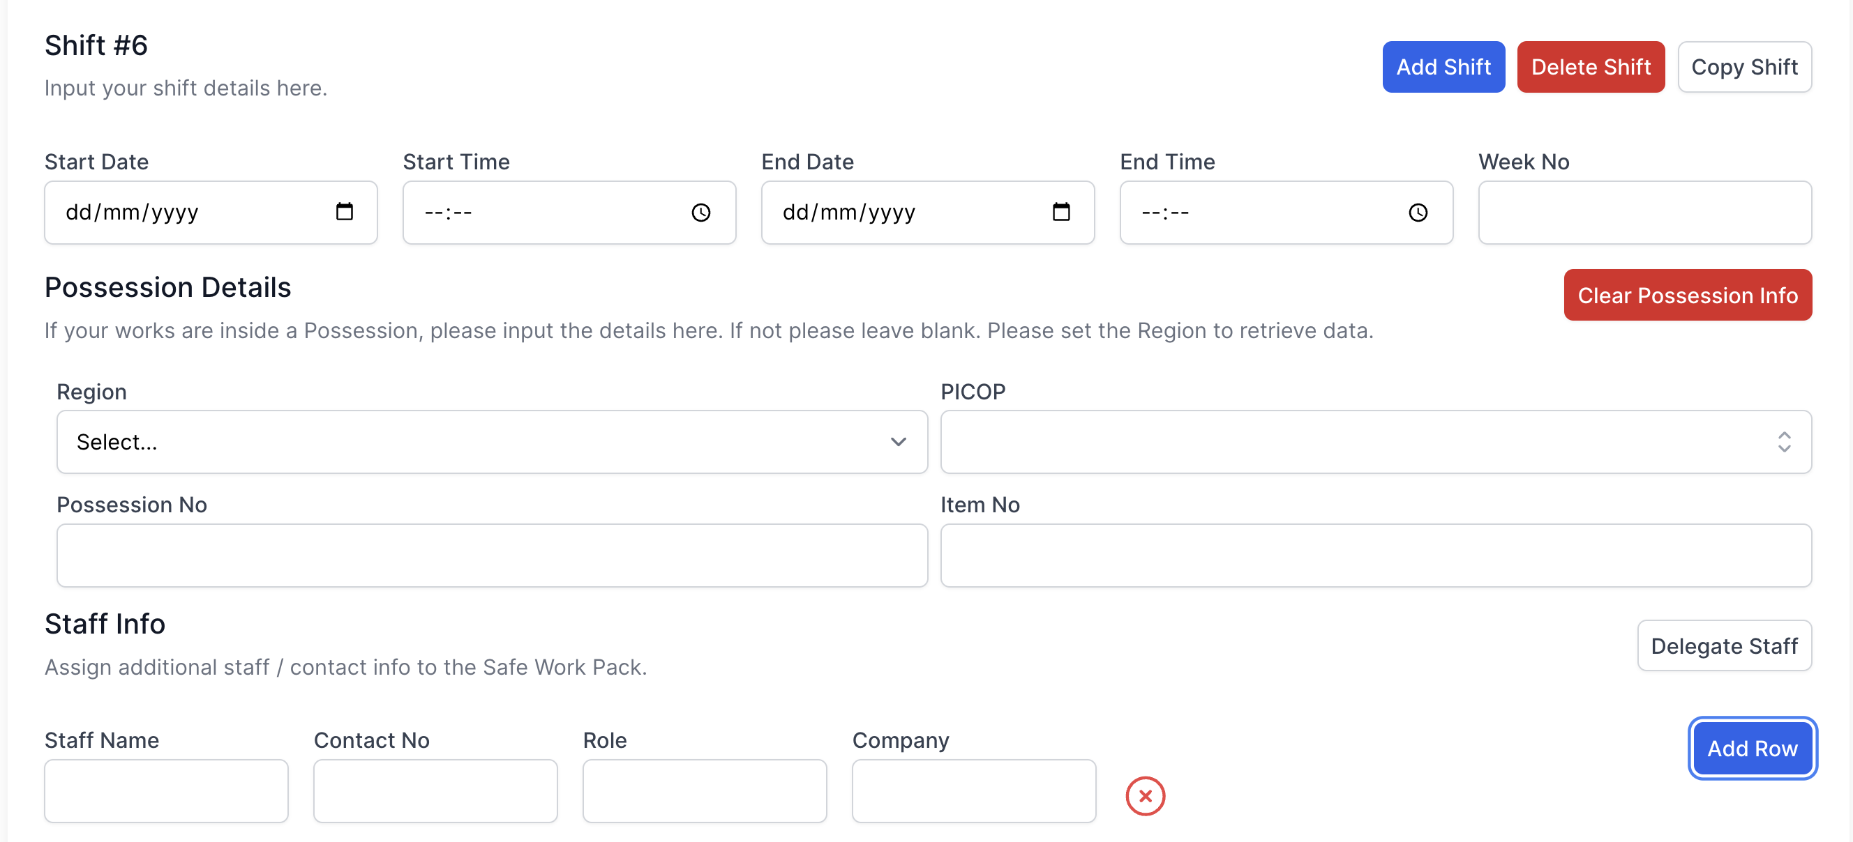Focus the Company input field

click(973, 791)
